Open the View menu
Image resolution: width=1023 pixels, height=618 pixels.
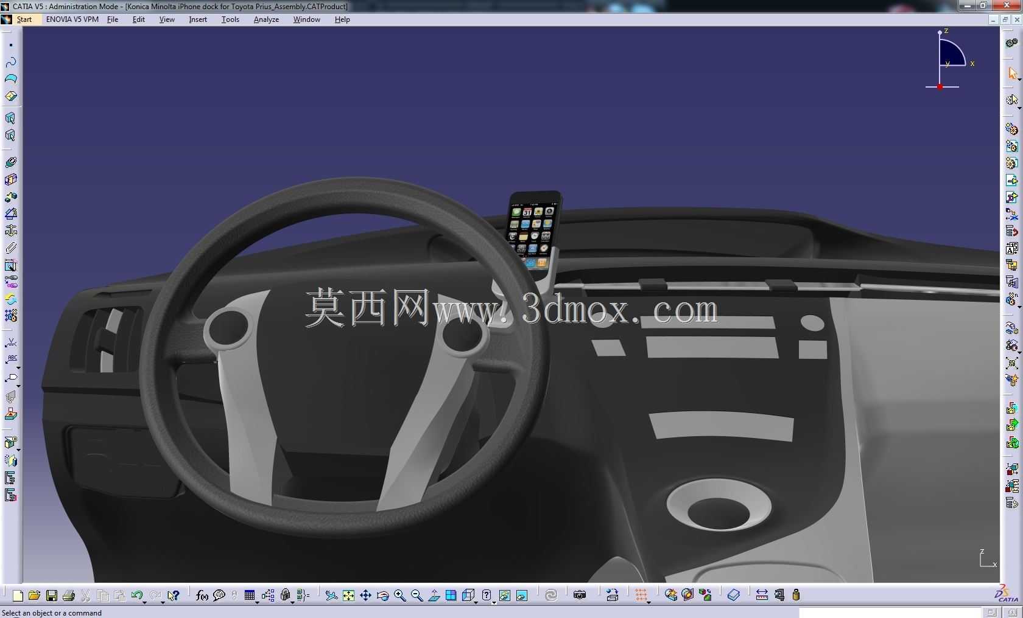pyautogui.click(x=167, y=19)
